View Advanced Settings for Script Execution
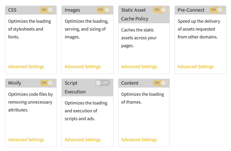 point(82,140)
